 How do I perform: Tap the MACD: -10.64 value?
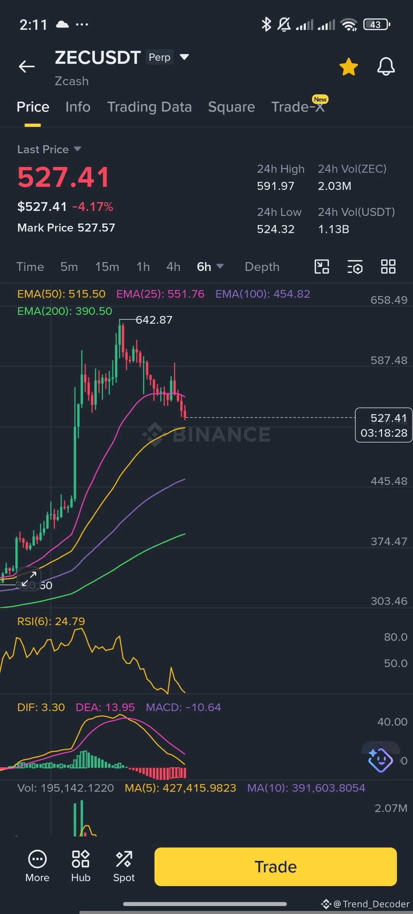point(183,707)
